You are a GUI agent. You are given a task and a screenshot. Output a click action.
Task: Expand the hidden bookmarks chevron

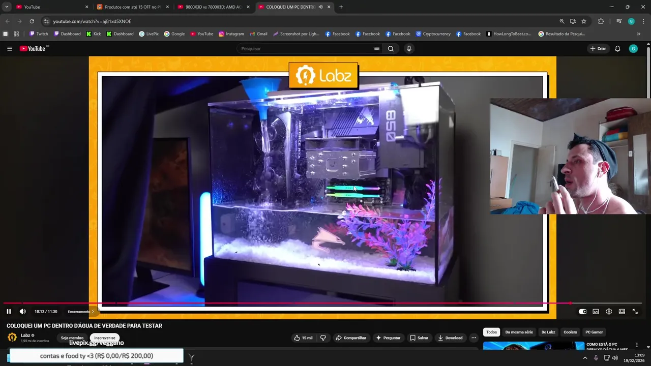tap(639, 34)
